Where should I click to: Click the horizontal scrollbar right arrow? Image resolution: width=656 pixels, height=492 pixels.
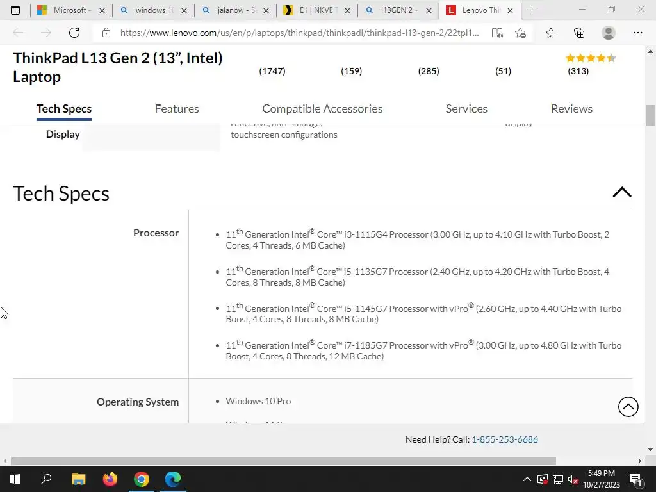tap(640, 461)
